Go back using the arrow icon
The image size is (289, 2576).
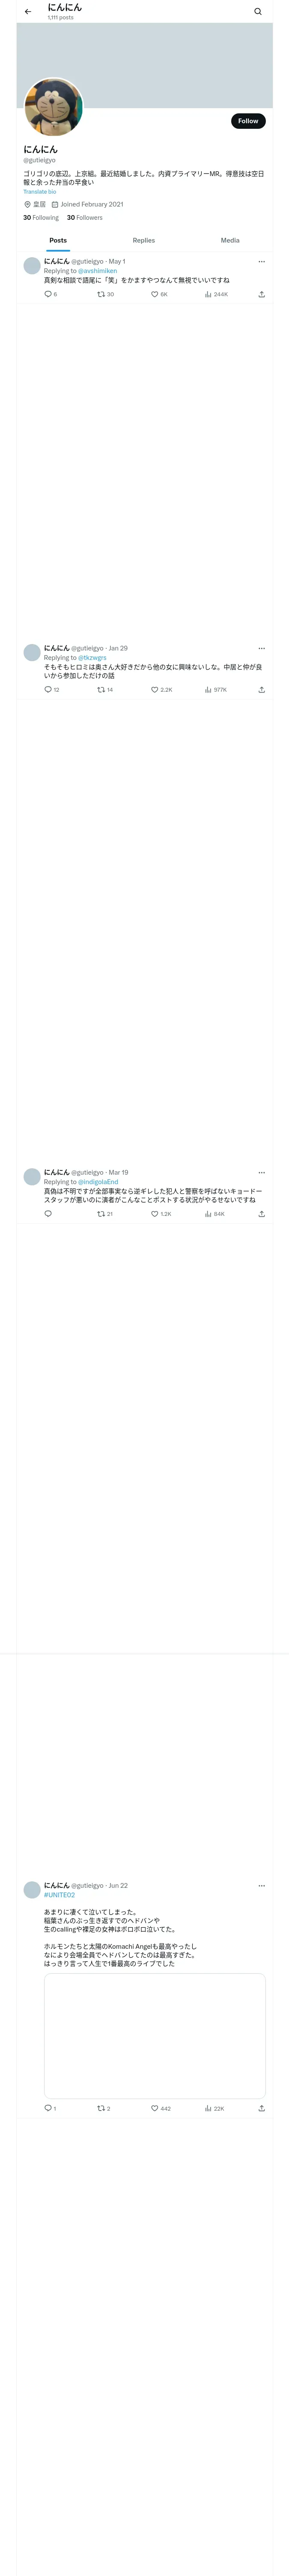coord(28,12)
